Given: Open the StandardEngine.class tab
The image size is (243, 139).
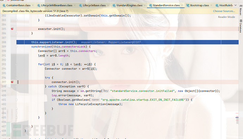Looking at the screenshot, I should (x=129, y=5).
